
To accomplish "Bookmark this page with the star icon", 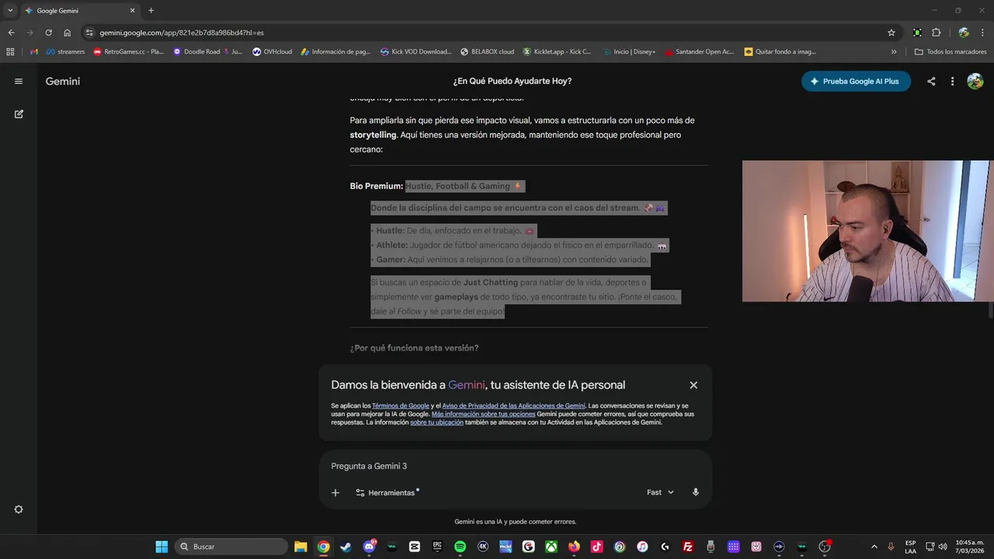I will pos(891,33).
